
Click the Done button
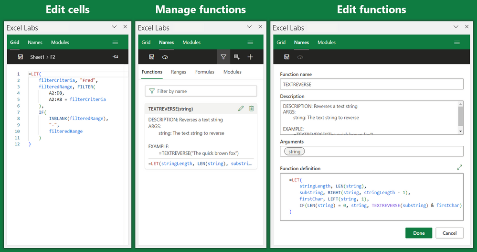pyautogui.click(x=418, y=233)
